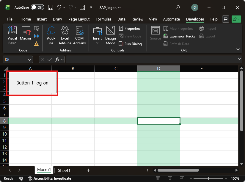245x182 pixels.
Task: Toggle the AutoSave switch
Action: (x=37, y=7)
